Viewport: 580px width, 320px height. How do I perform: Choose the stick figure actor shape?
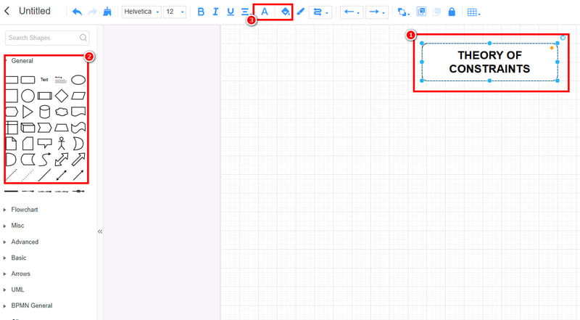click(x=62, y=143)
